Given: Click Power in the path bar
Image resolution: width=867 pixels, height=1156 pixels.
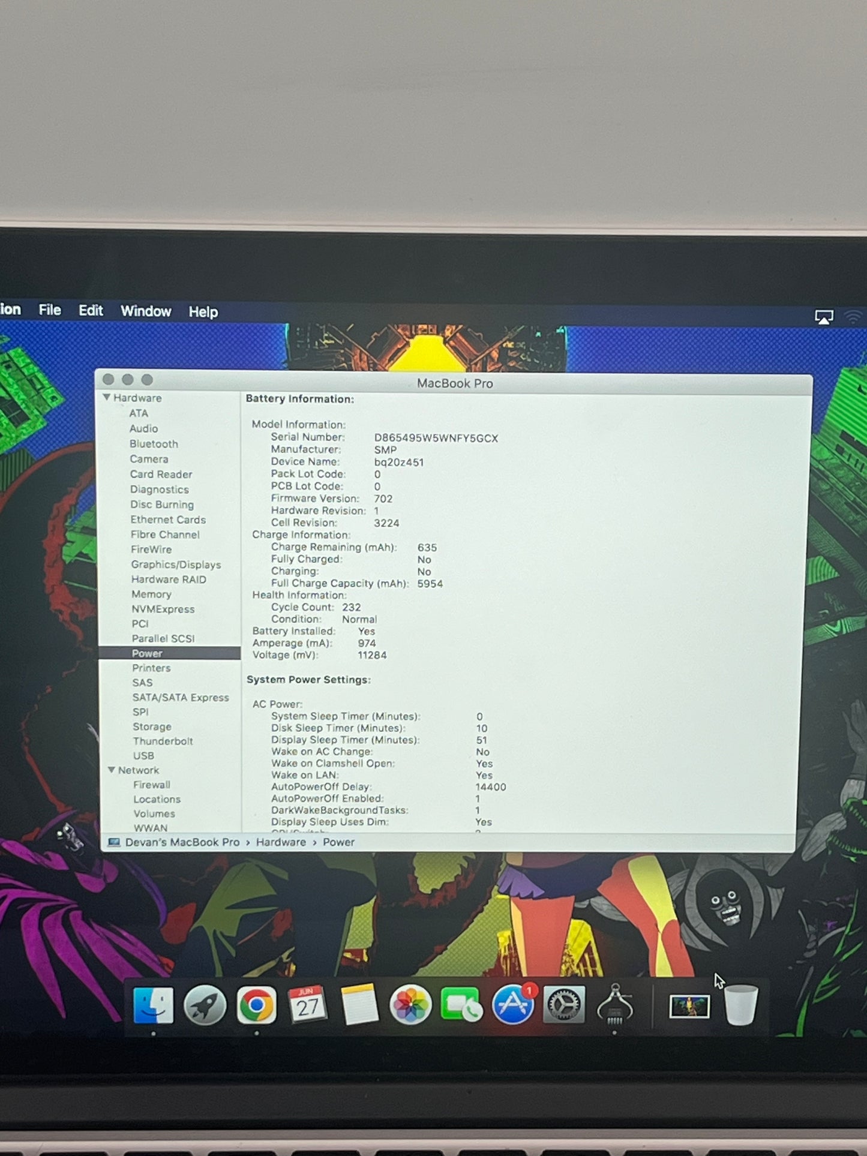Looking at the screenshot, I should point(338,842).
